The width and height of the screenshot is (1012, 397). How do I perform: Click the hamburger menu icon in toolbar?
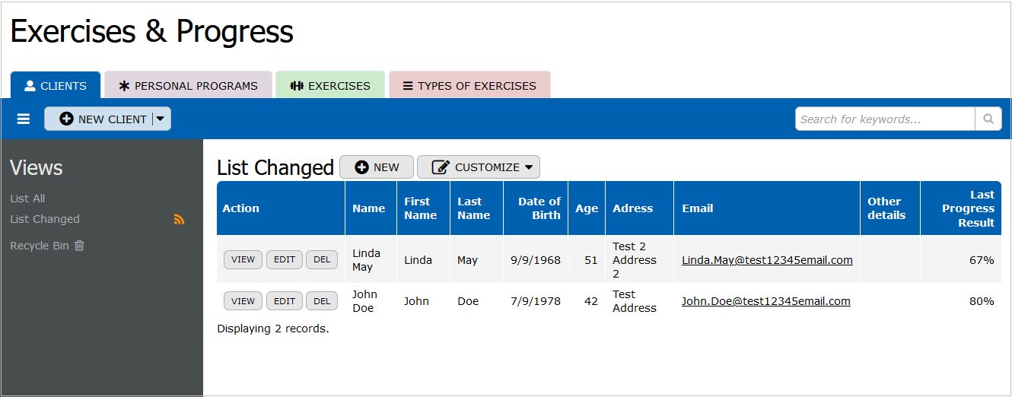[24, 119]
